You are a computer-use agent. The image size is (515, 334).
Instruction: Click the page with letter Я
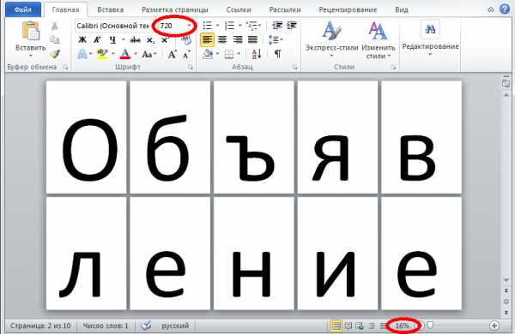(337, 137)
